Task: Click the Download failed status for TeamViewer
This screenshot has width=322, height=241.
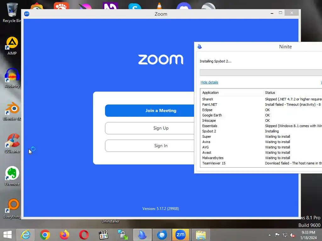Action: 293,163
